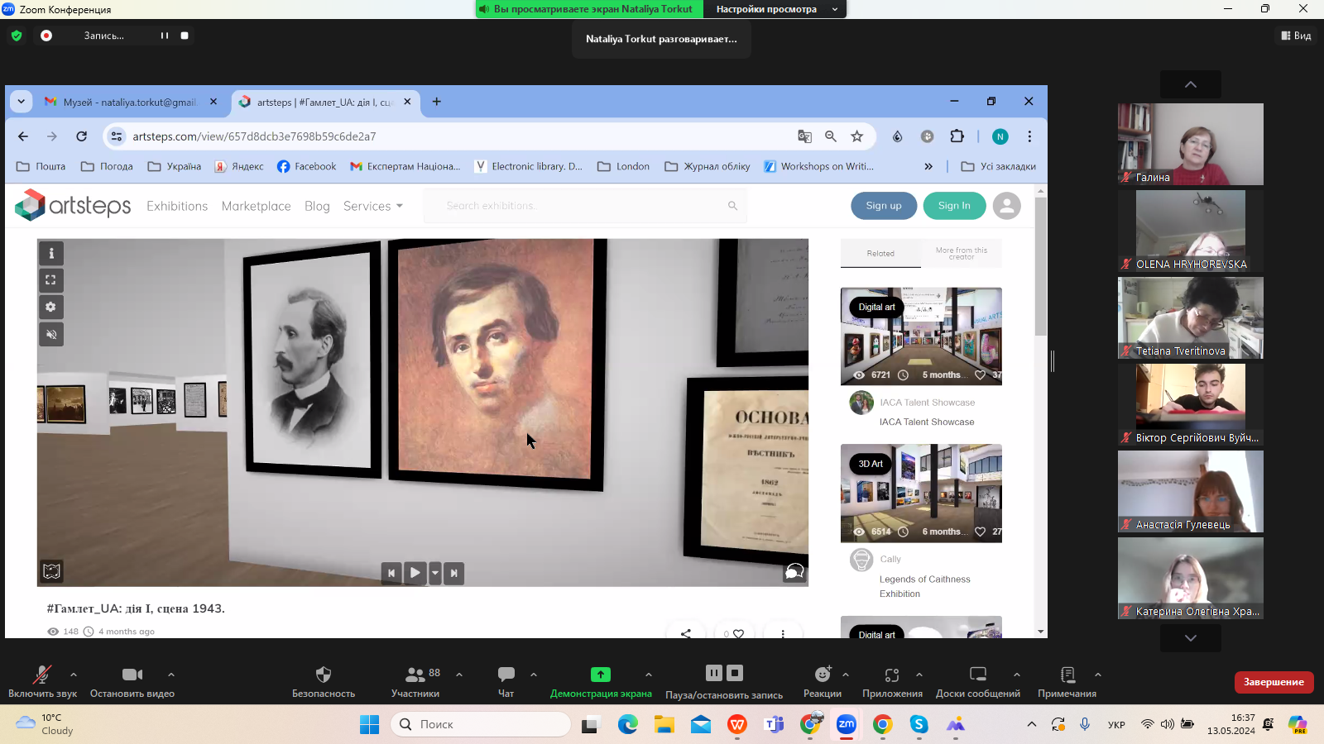Open the exhibition map icon
Screen dimensions: 1324x744
click(51, 571)
